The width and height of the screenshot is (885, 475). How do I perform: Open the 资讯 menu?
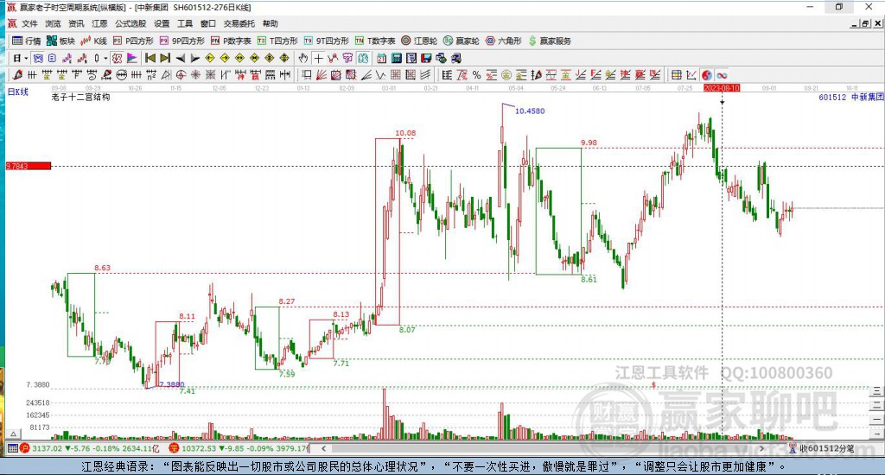tap(76, 23)
